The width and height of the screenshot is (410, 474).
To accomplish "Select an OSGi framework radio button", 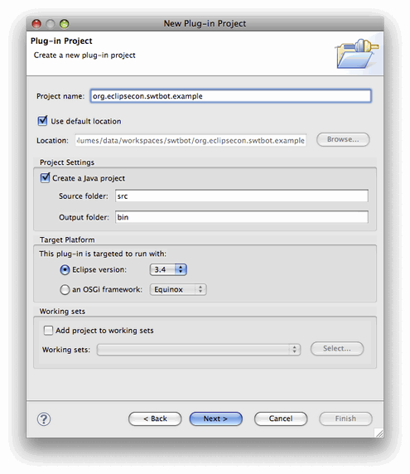I will coord(65,289).
